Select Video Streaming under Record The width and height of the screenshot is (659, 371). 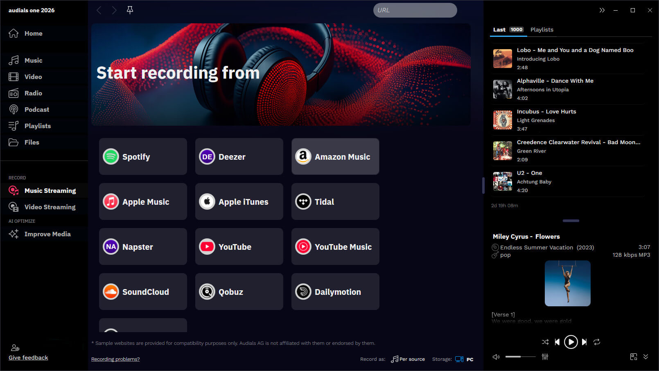50,207
